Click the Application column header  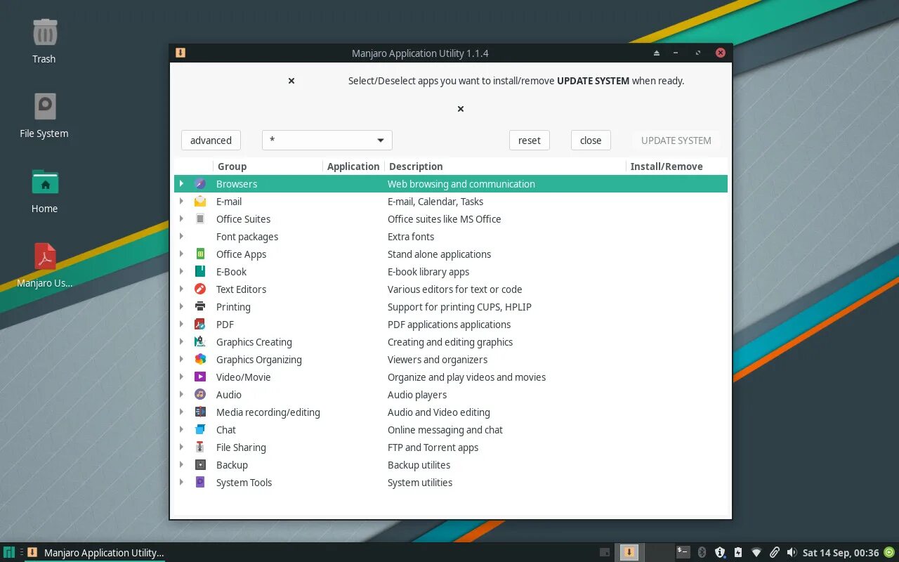point(353,166)
